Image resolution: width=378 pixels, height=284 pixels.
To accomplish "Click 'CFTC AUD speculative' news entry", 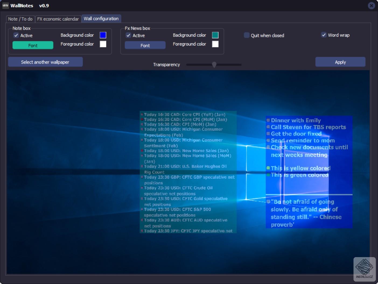I will [x=185, y=223].
